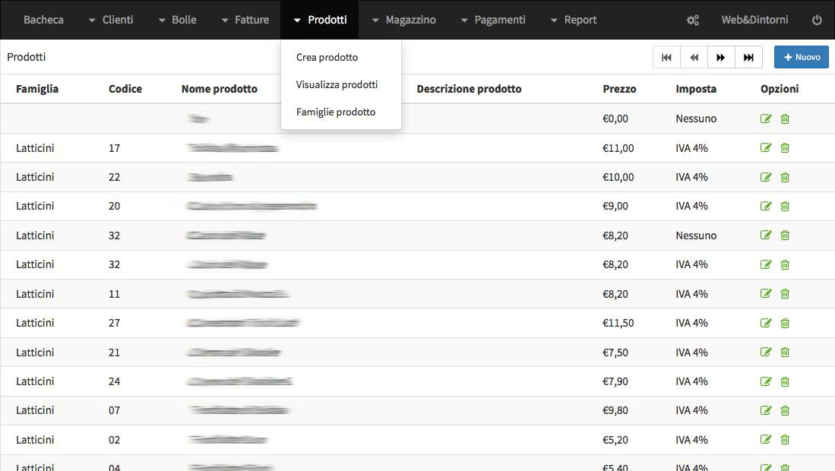Select Visualizza prodotti menu entry
This screenshot has height=471, width=835.
coord(337,84)
